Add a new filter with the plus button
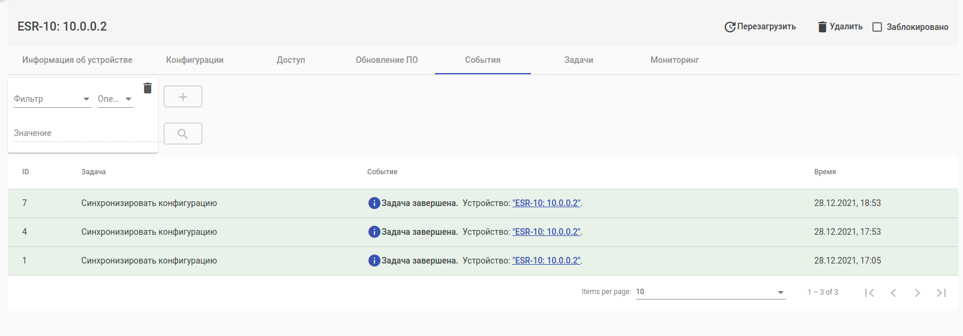 click(183, 96)
